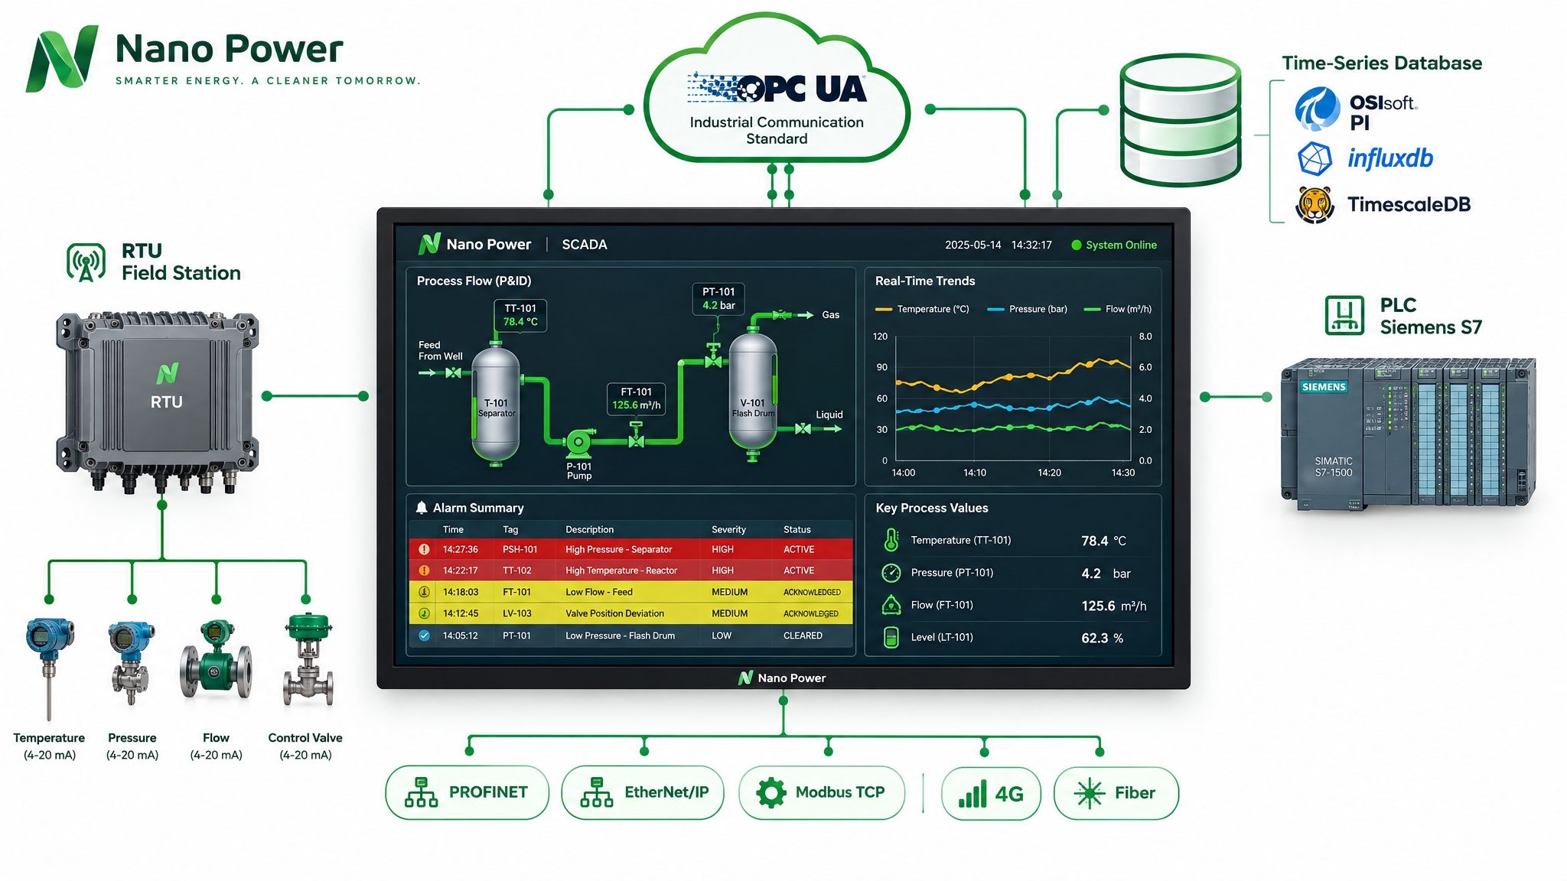Click the Temperature (°C) yellow legend swatch
1567x881 pixels.
(884, 310)
